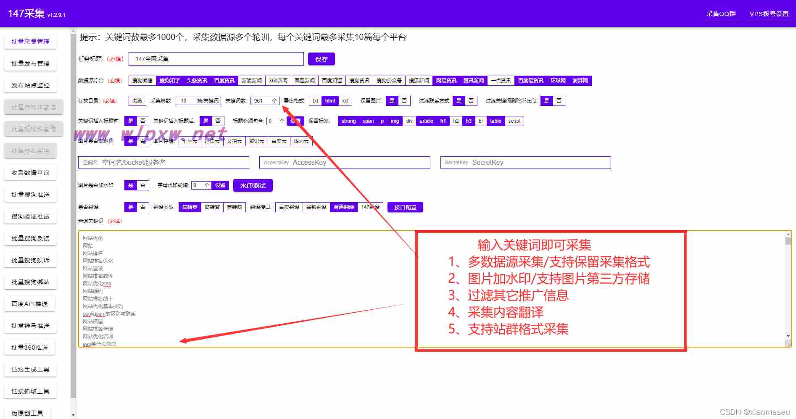The width and height of the screenshot is (796, 419).
Task: Toggle the script keep-tag option
Action: [x=514, y=121]
